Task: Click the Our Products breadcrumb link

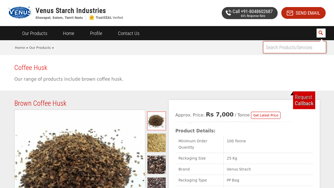Action: click(40, 48)
